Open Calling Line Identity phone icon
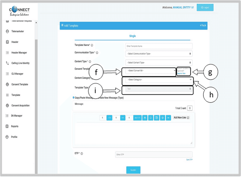This screenshot has width=241, height=177. pyautogui.click(x=7, y=63)
